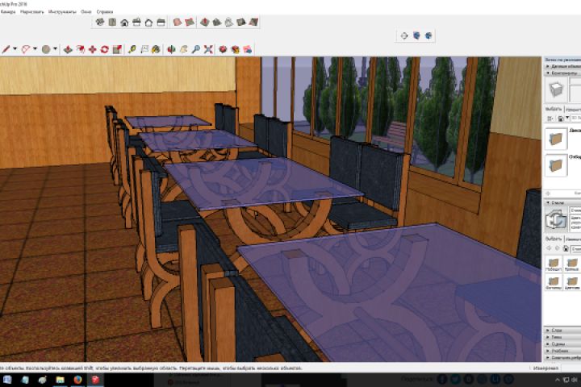This screenshot has height=387, width=581.
Task: Select the Push/Pull tool
Action: 68,49
